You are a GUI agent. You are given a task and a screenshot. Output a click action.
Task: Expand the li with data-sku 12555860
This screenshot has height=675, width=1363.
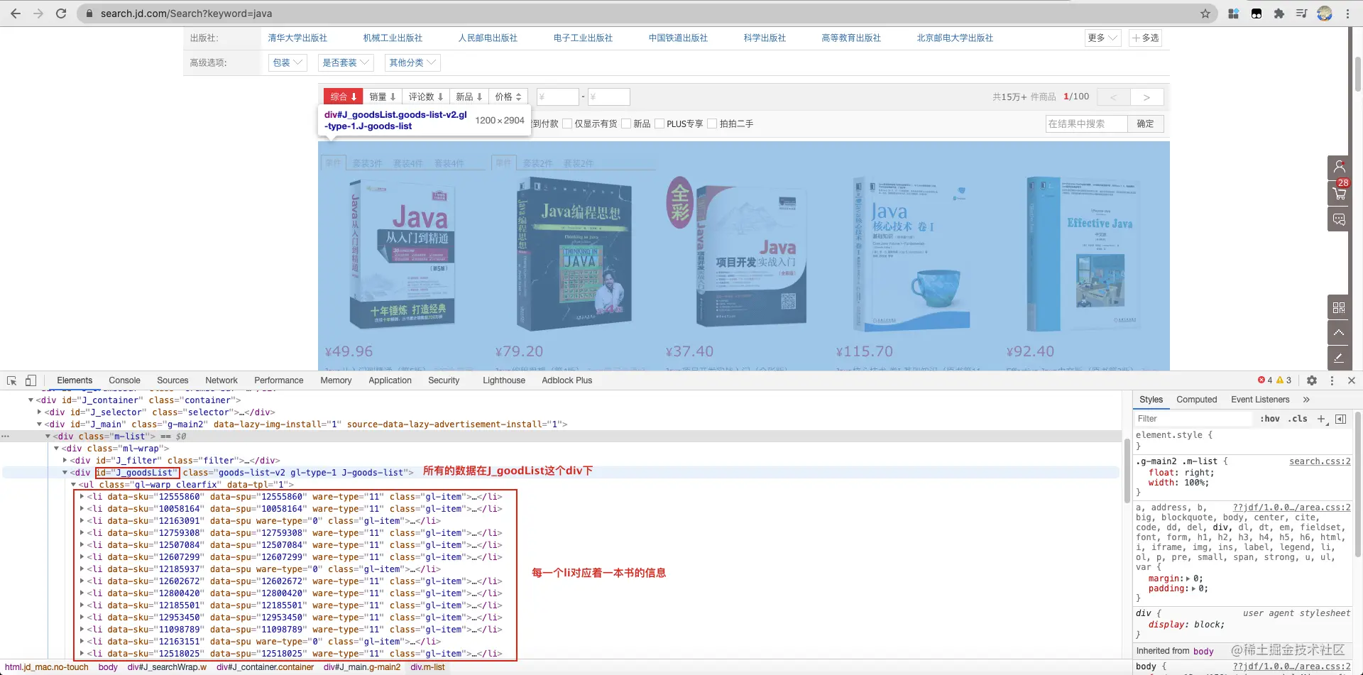82,497
